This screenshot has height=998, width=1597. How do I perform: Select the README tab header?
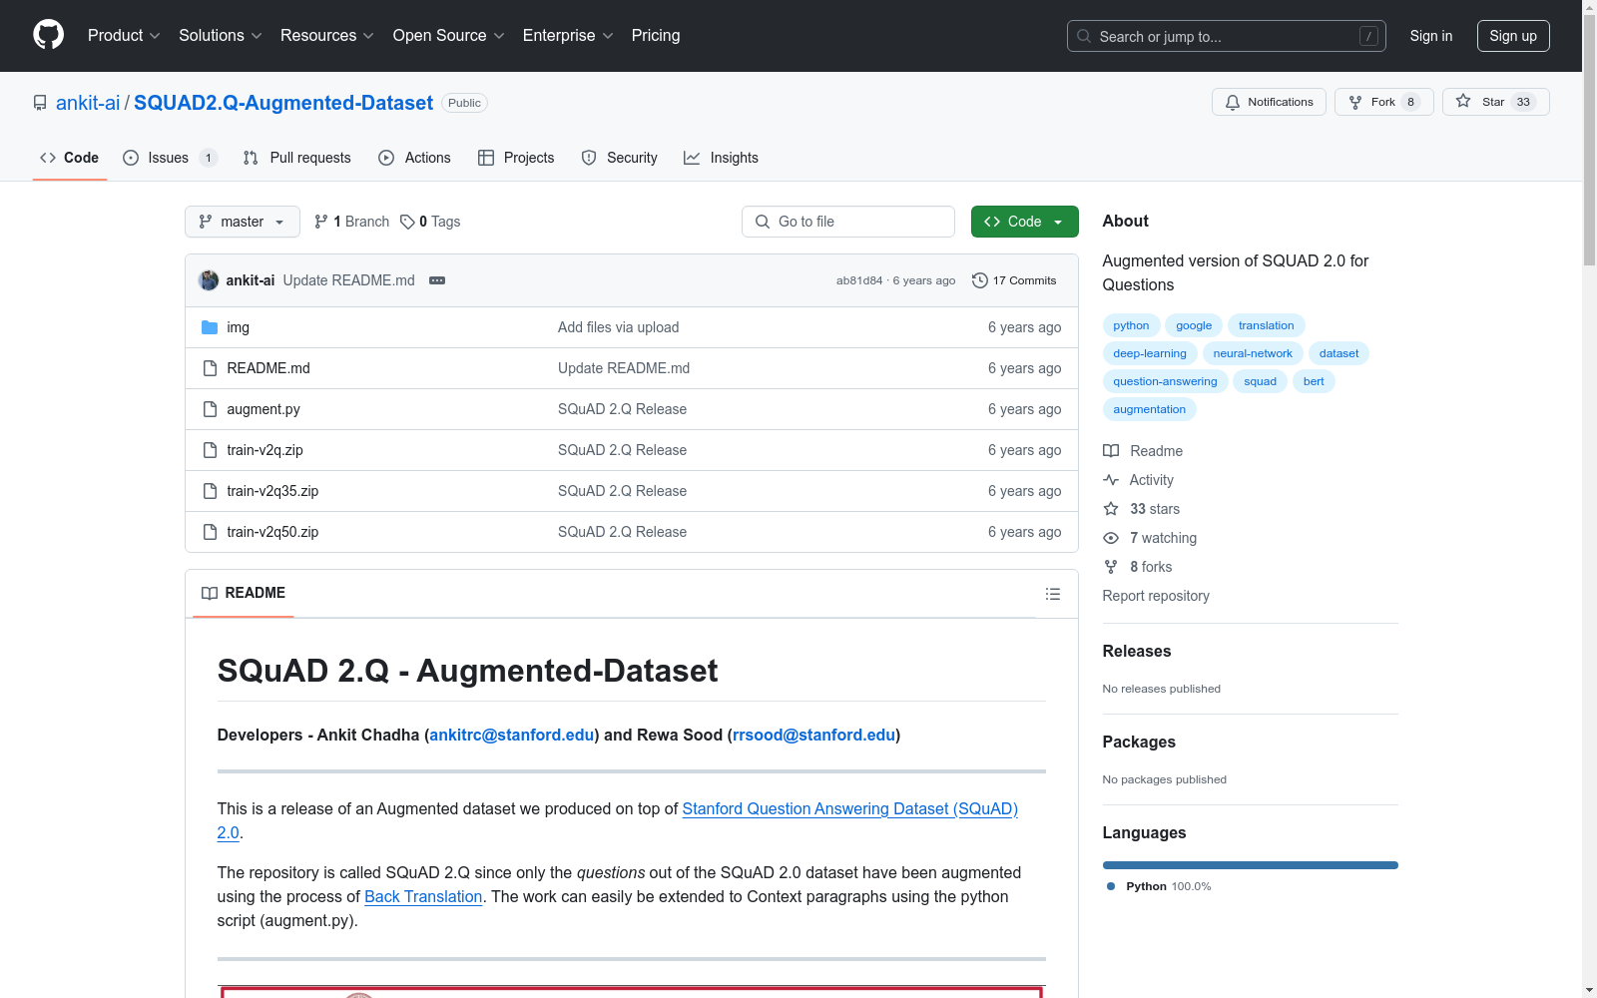coord(244,593)
